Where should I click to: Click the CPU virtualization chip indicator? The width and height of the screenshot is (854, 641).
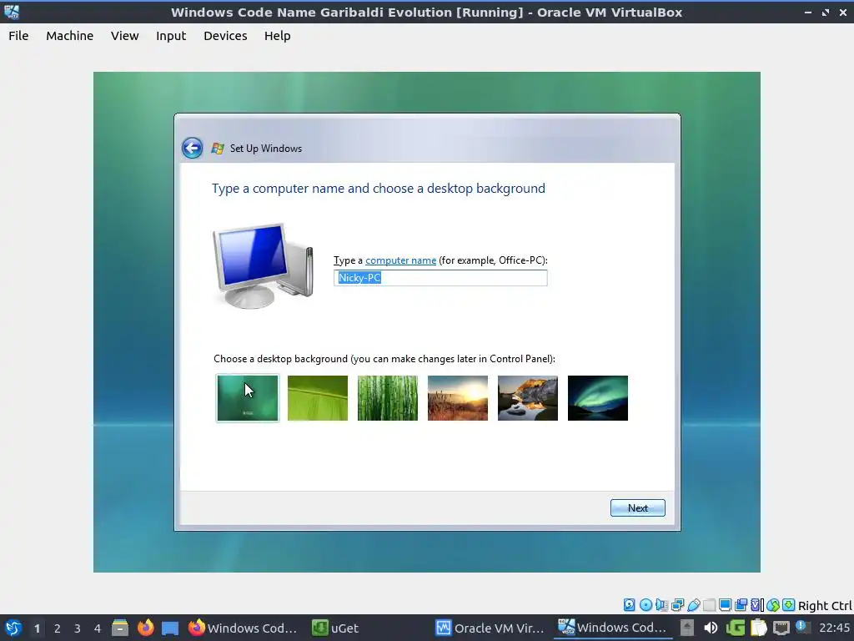[757, 604]
